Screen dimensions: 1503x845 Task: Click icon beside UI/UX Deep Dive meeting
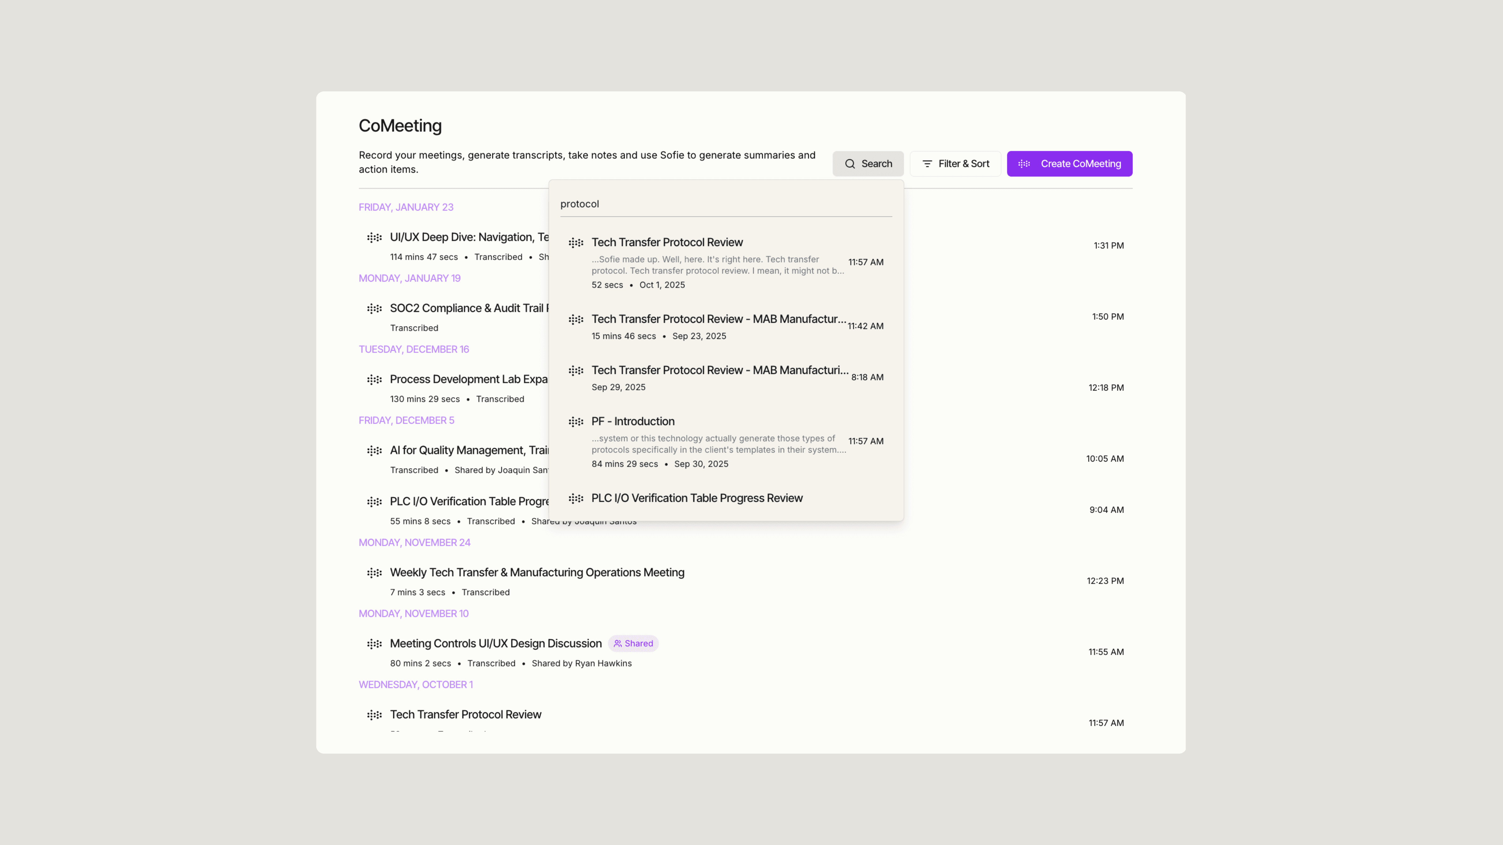click(x=374, y=237)
